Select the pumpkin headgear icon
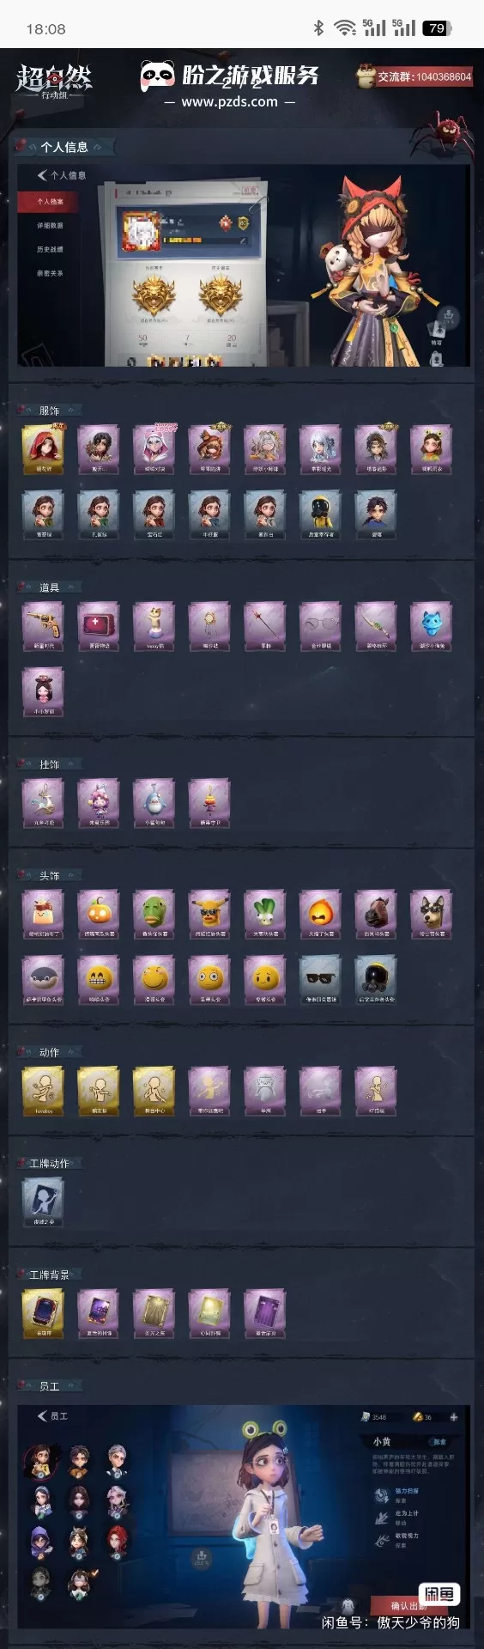This screenshot has width=484, height=1649. click(x=99, y=913)
